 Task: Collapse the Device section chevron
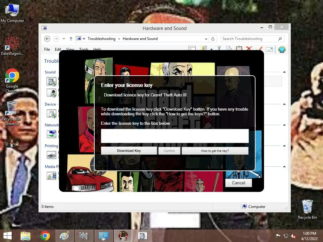284,104
